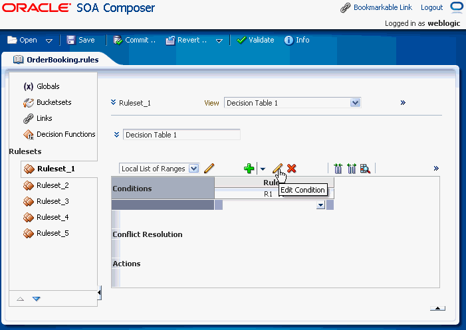Open the Bucketsets section
The image size is (466, 330).
point(54,102)
